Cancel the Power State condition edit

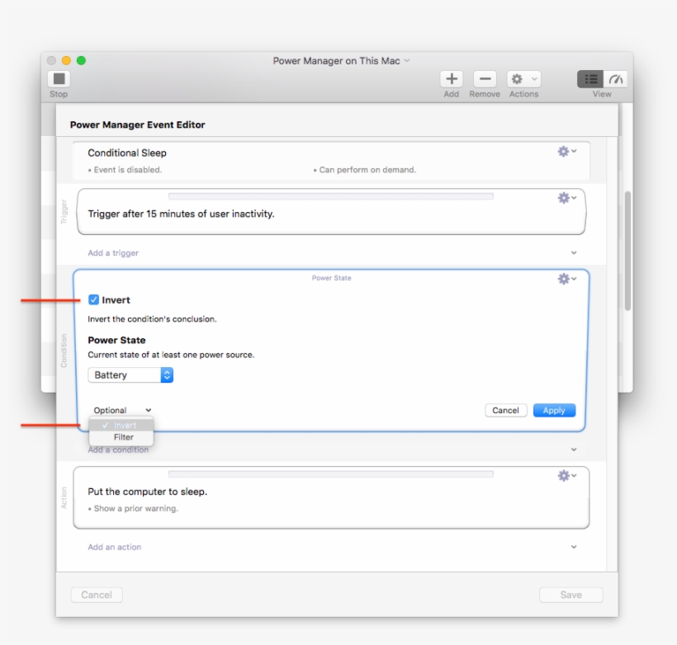pos(505,410)
